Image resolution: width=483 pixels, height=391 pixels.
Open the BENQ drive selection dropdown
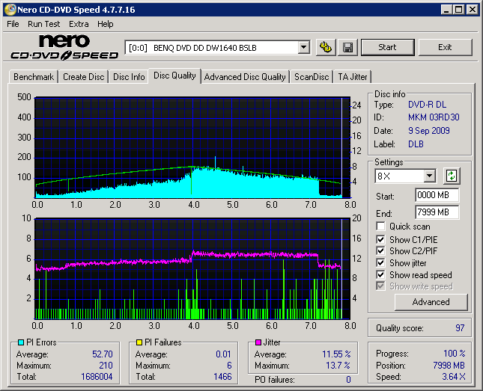(x=303, y=48)
